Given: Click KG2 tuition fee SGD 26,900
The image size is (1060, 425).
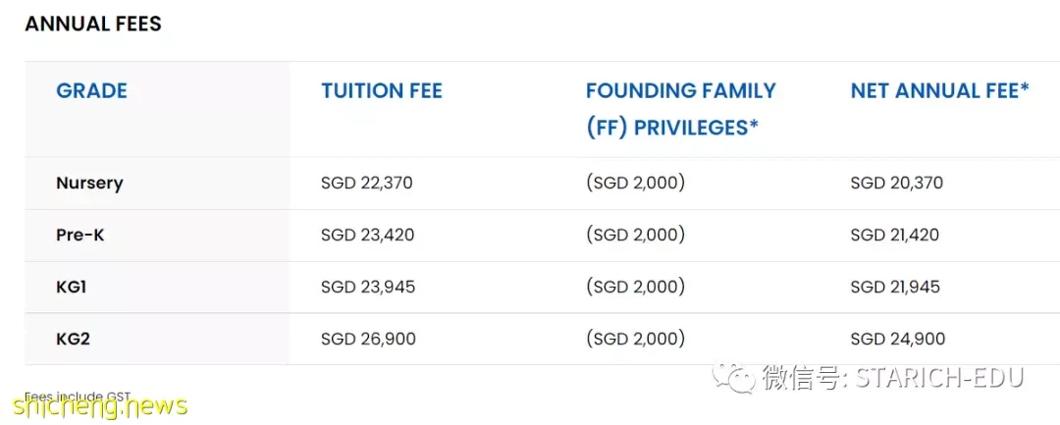Looking at the screenshot, I should tap(368, 339).
